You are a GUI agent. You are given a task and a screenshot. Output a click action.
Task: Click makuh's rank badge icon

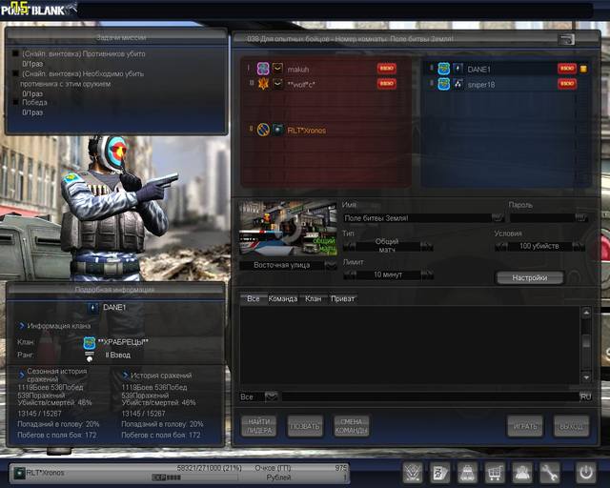(x=277, y=69)
